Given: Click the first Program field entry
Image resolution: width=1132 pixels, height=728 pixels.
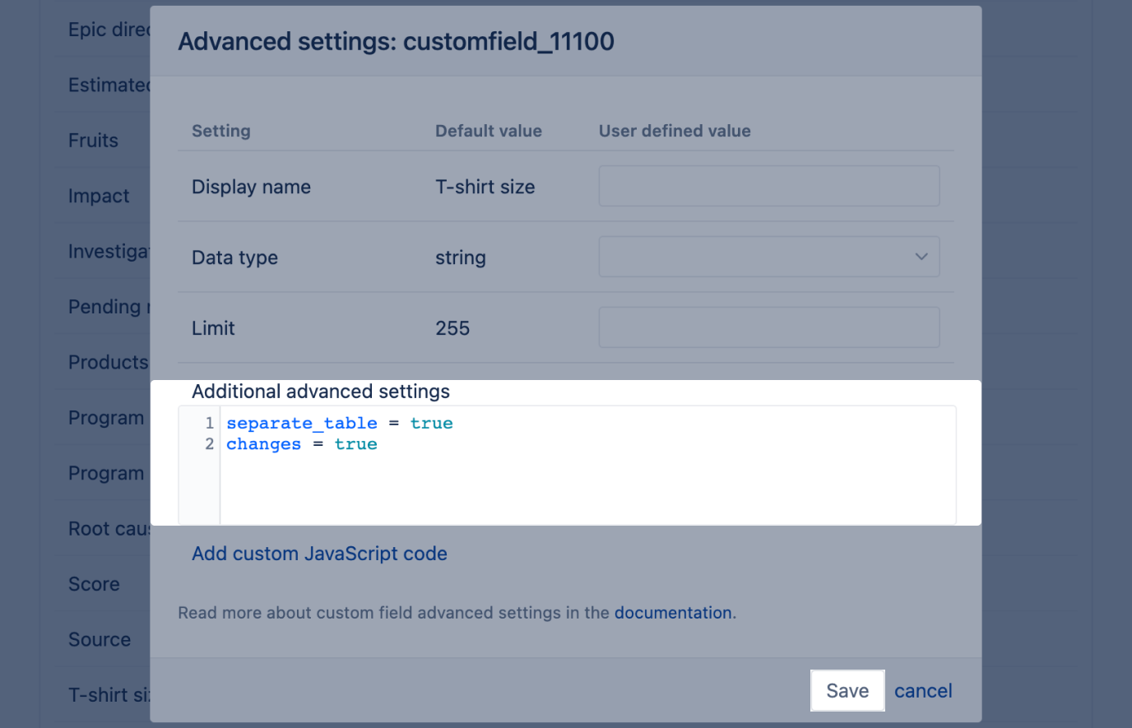Looking at the screenshot, I should [105, 417].
